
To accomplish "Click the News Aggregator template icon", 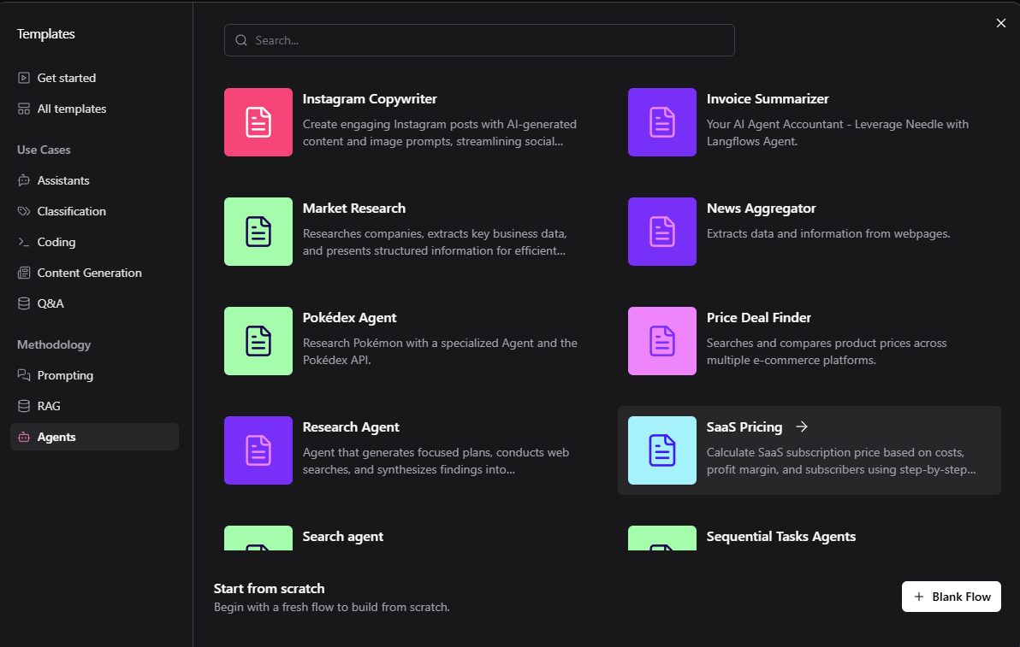I will tap(661, 232).
